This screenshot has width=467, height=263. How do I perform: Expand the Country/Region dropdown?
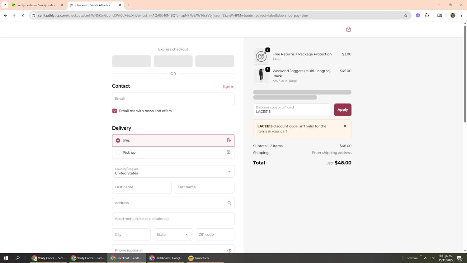[173, 171]
